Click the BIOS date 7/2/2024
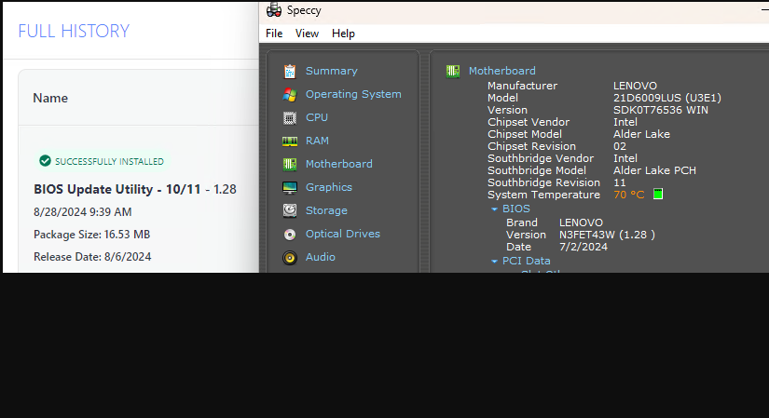This screenshot has width=769, height=418. click(x=584, y=247)
